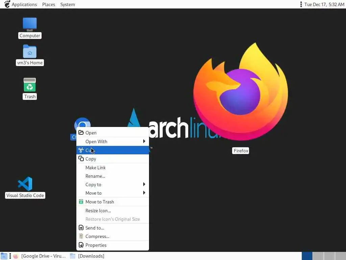Choose Cut in the context menu
Screen dimensions: 346x260
coord(113,150)
